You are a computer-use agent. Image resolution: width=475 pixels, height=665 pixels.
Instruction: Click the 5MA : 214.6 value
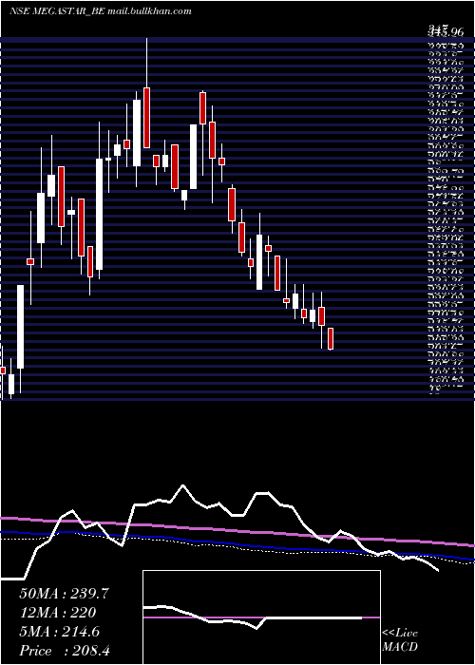(x=59, y=632)
